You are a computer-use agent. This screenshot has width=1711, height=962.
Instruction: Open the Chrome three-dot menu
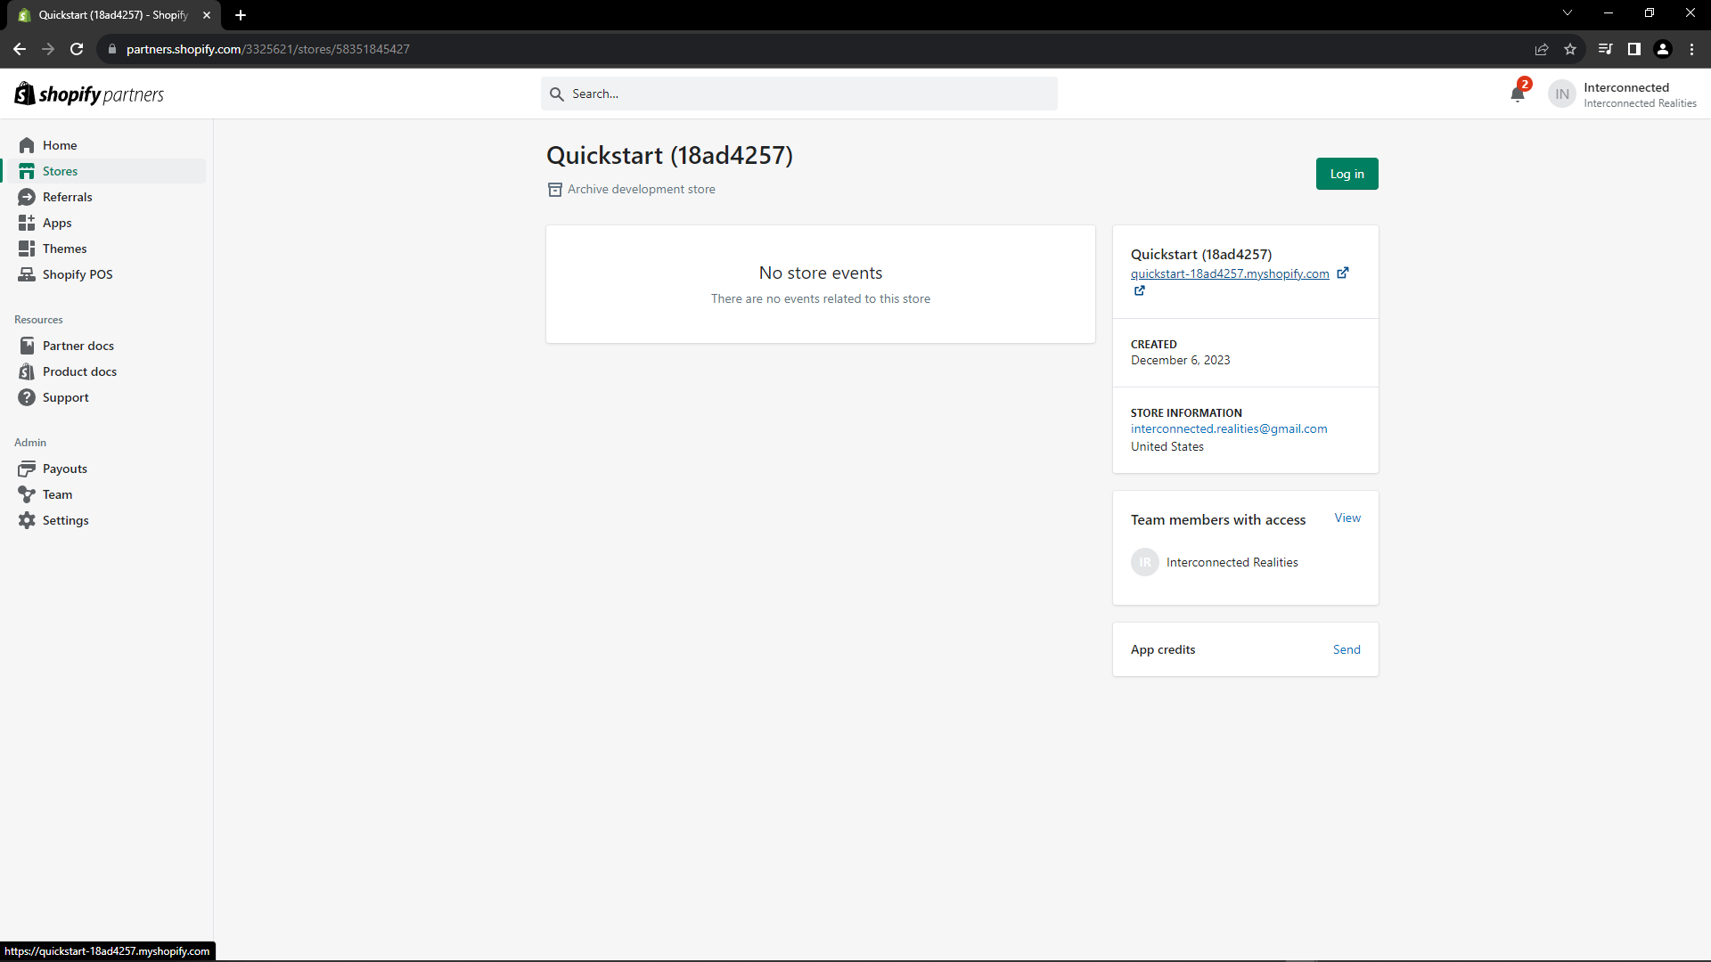pyautogui.click(x=1691, y=49)
